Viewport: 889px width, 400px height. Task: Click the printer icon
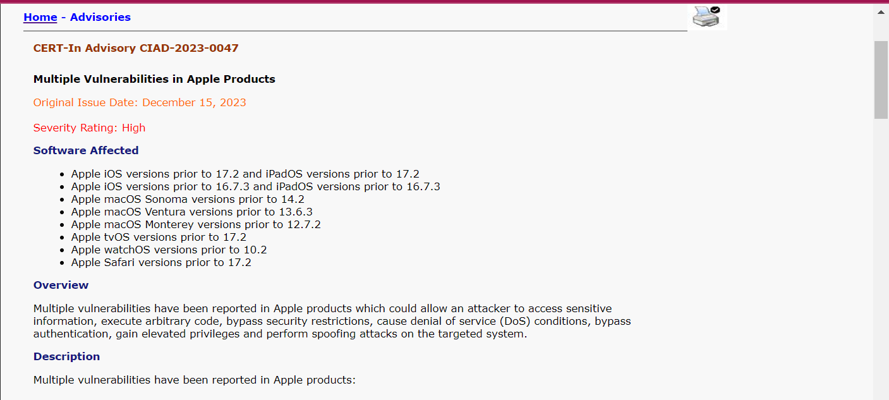[706, 17]
